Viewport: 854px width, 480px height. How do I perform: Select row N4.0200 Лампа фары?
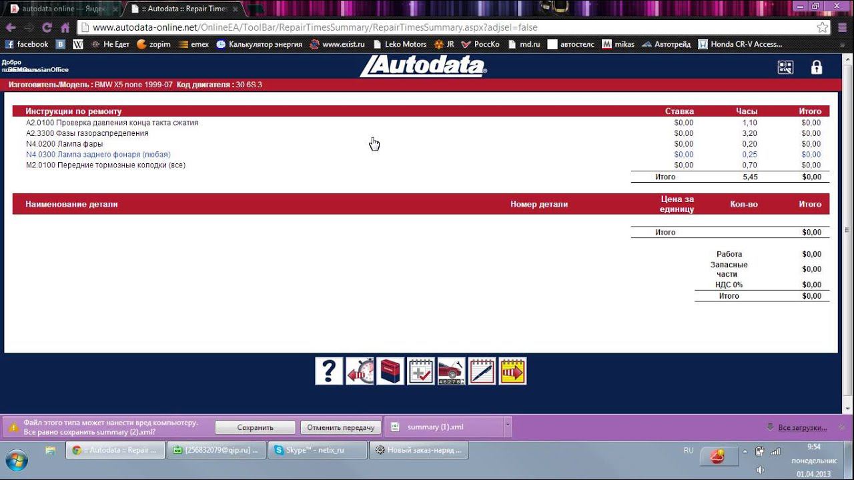(x=65, y=144)
